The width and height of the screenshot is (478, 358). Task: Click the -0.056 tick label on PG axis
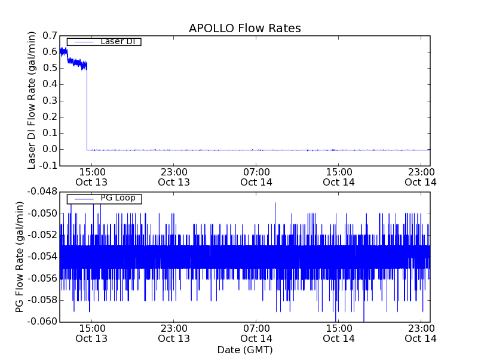click(x=42, y=279)
